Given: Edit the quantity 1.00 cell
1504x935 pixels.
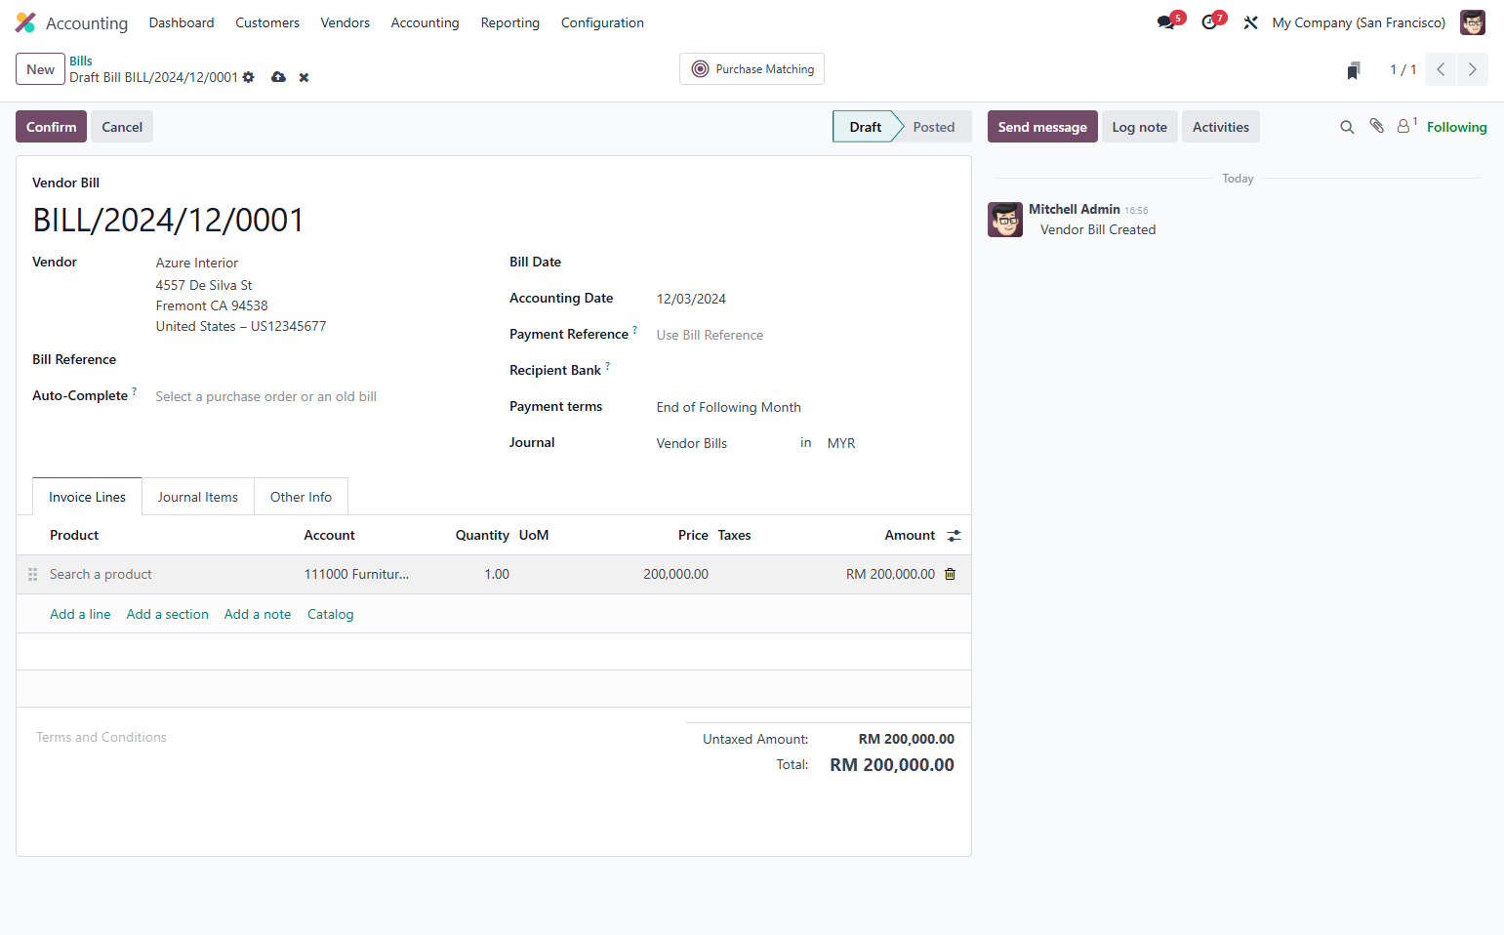Looking at the screenshot, I should [476, 574].
